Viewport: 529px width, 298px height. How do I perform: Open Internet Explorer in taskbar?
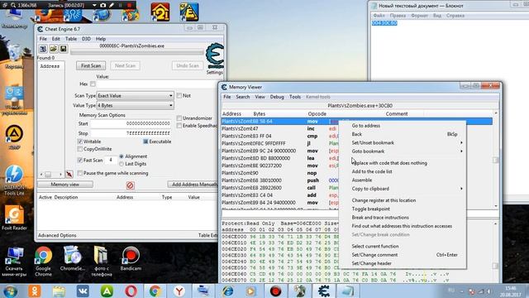coord(228,291)
